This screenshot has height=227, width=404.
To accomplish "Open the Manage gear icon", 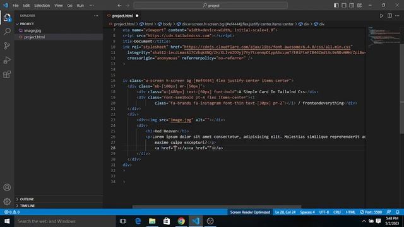I will tap(7, 201).
